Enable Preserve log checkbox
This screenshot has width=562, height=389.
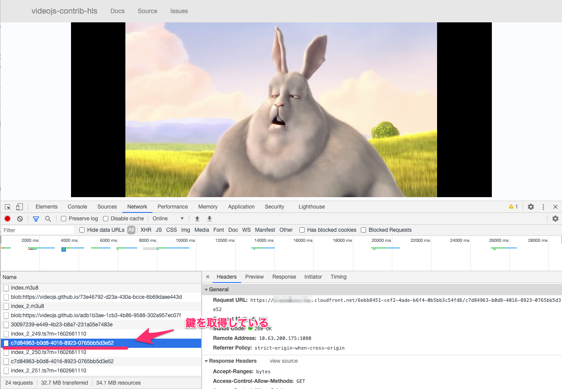(x=64, y=219)
